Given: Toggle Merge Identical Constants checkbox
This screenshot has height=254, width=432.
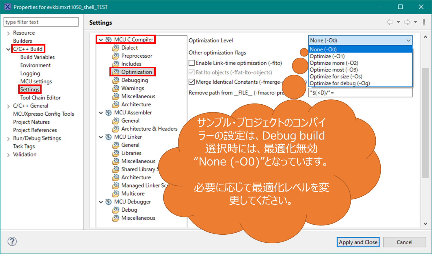Looking at the screenshot, I should (191, 82).
